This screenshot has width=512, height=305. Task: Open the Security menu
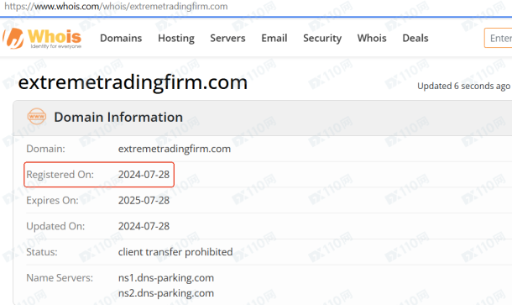coord(322,39)
